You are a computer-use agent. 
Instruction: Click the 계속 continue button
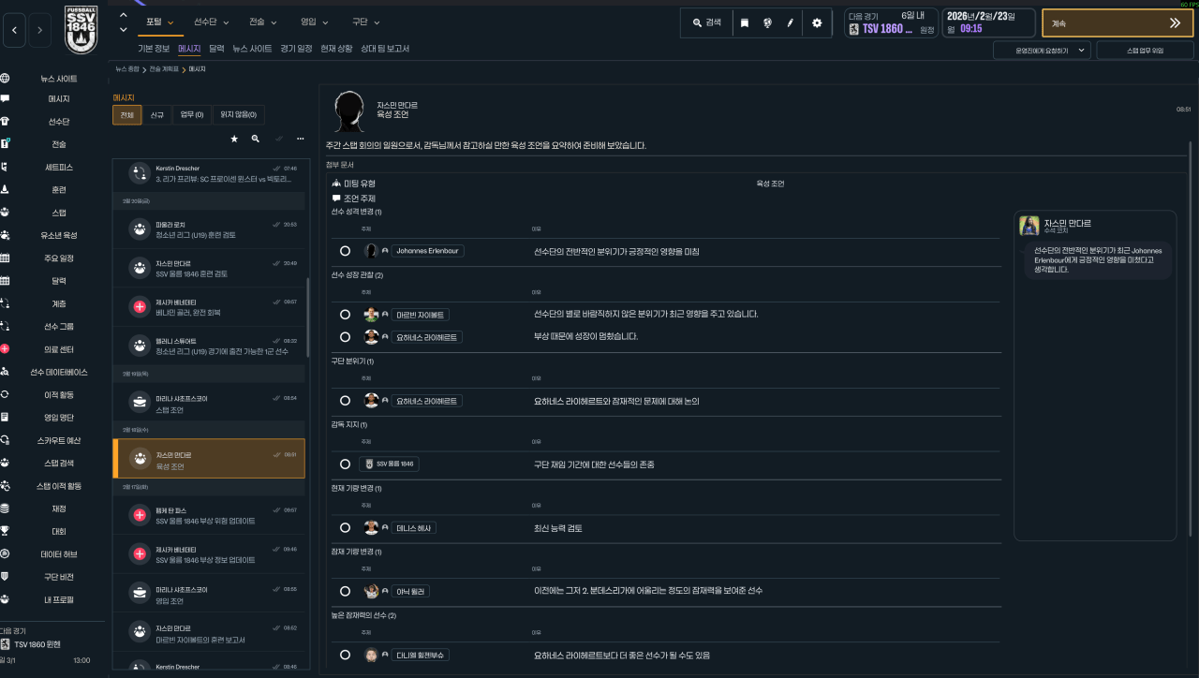pos(1118,22)
